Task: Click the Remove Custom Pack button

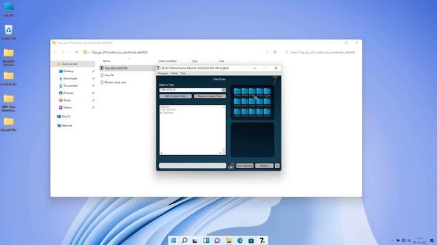Action: click(x=210, y=96)
